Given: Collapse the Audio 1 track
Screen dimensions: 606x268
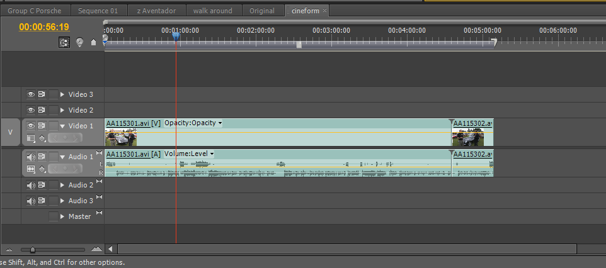Looking at the screenshot, I should point(62,157).
